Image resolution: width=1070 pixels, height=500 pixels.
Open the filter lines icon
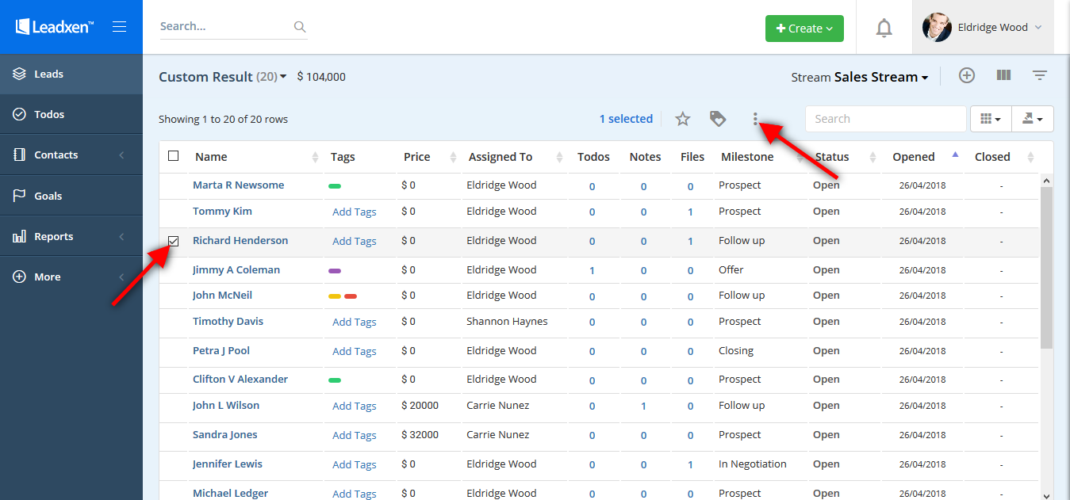pyautogui.click(x=1040, y=75)
